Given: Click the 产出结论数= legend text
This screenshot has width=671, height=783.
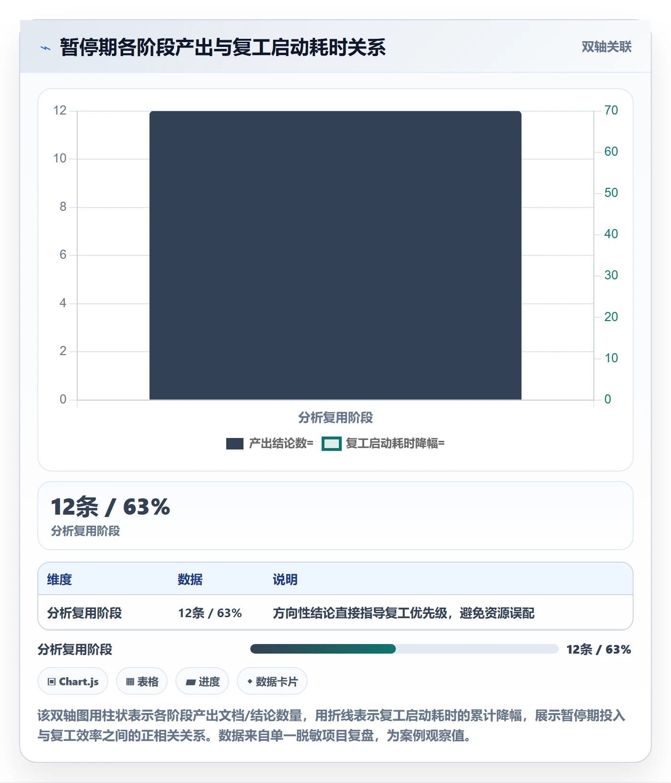Looking at the screenshot, I should 281,444.
